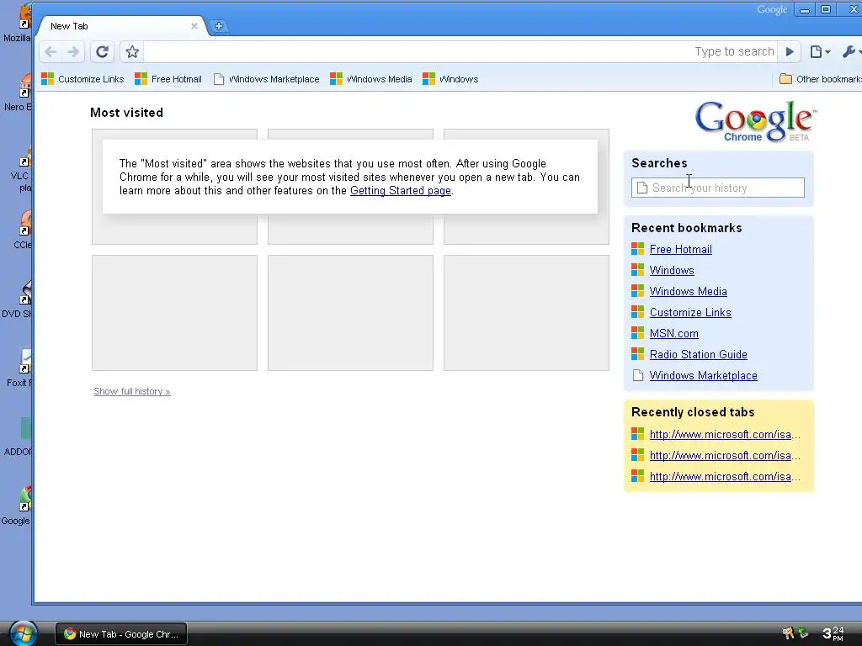862x646 pixels.
Task: Reopen first recently closed microsoft.com tab
Action: 725,435
